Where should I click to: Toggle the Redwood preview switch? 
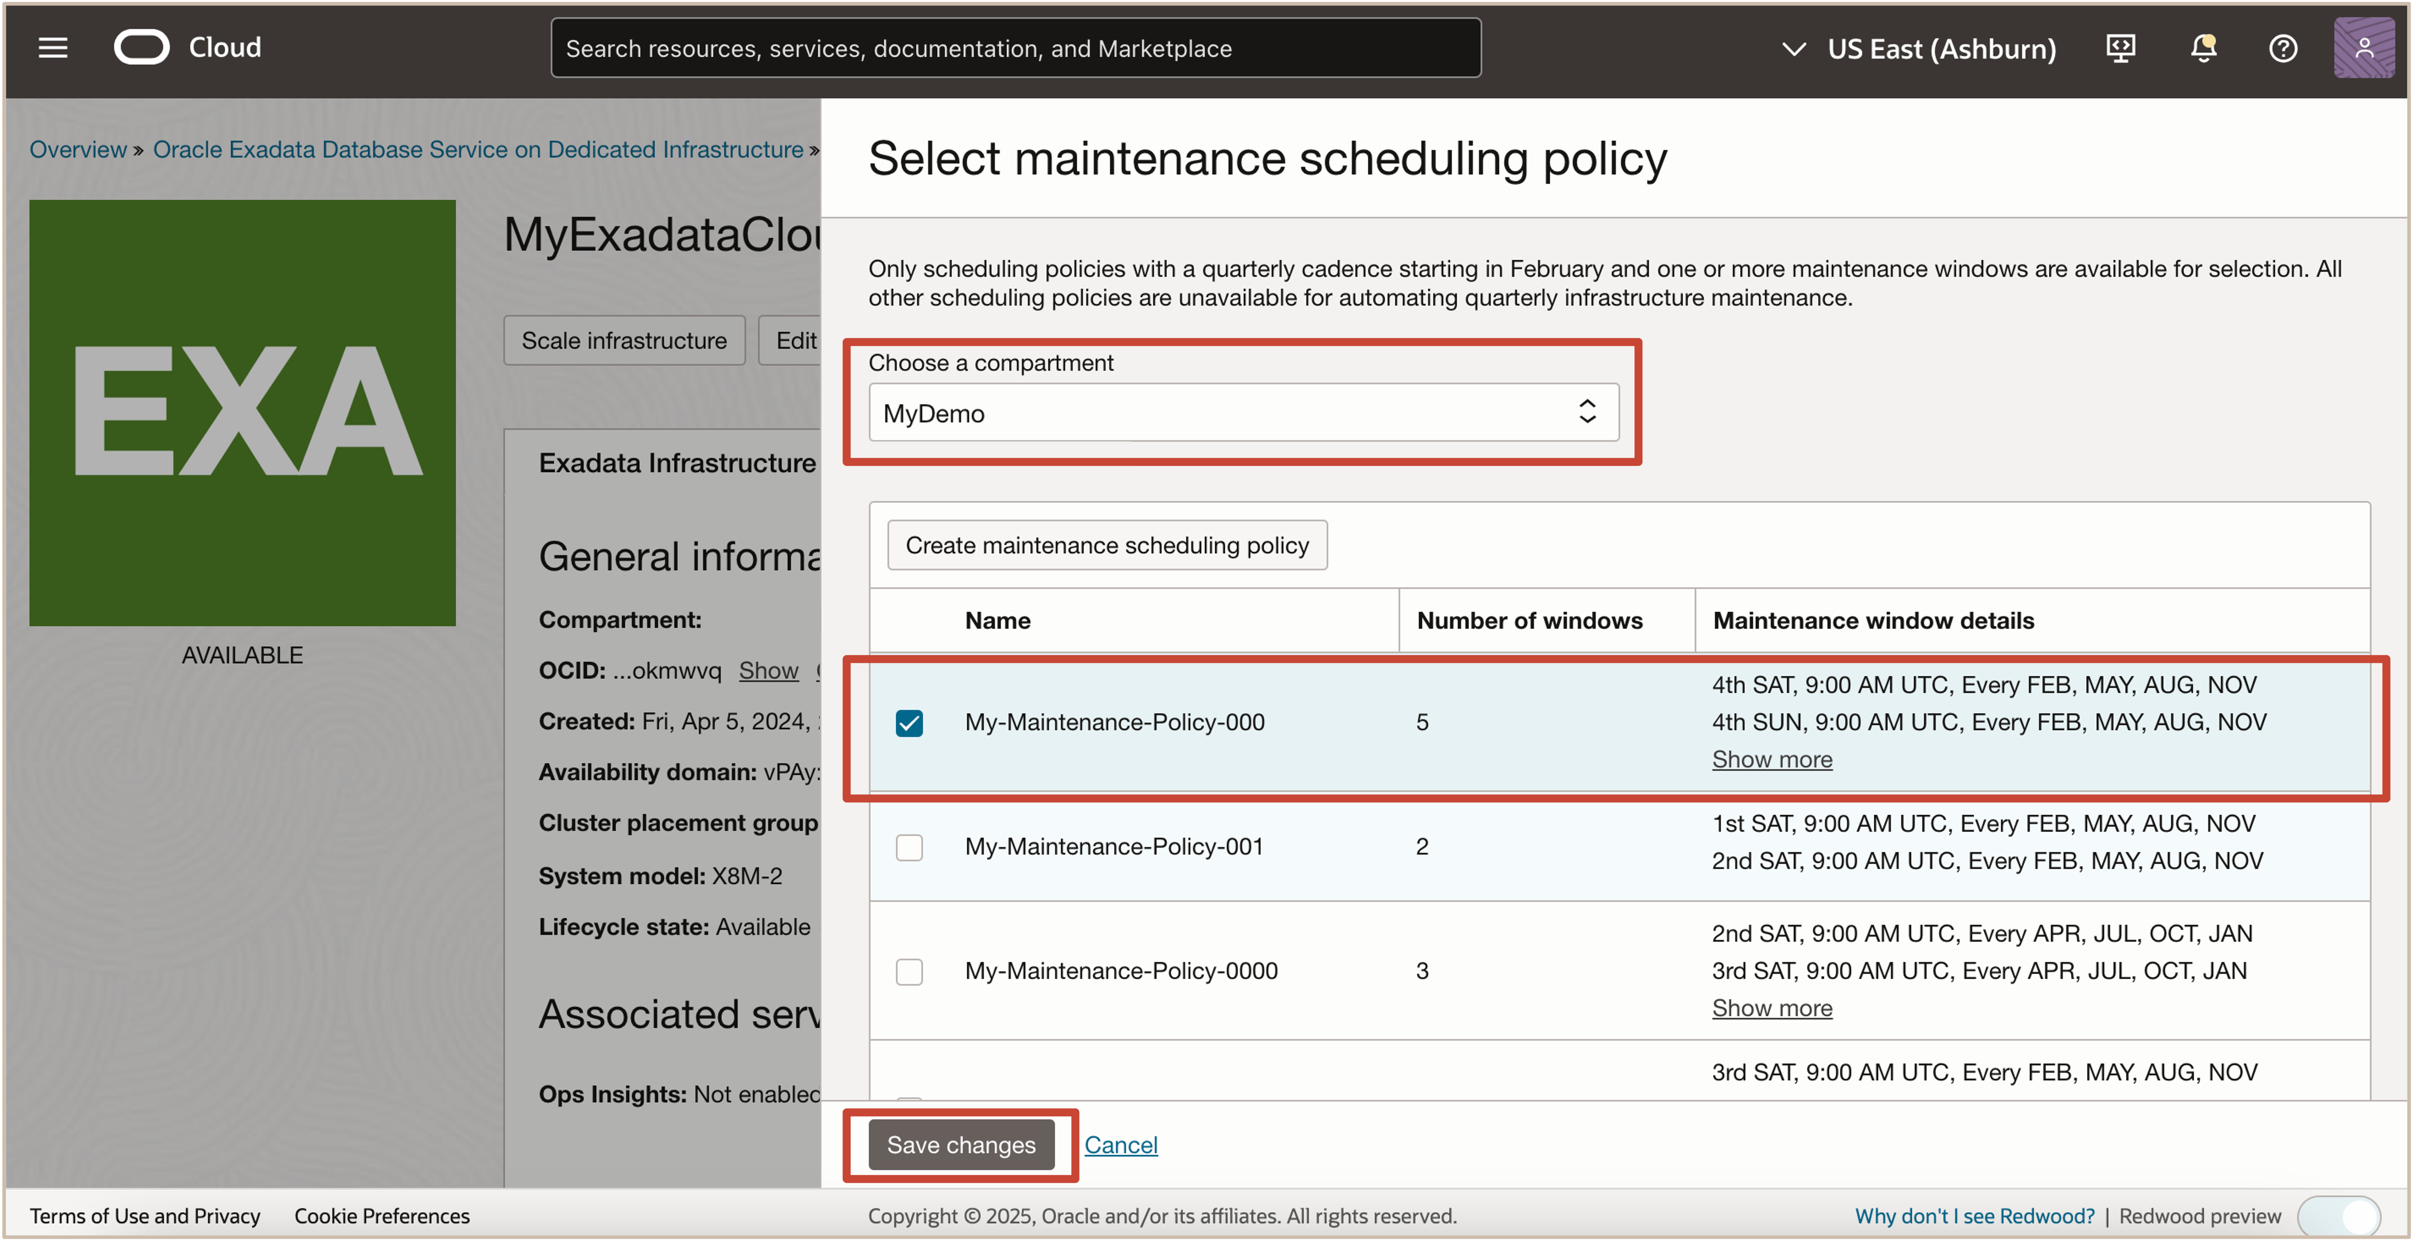[x=2341, y=1216]
